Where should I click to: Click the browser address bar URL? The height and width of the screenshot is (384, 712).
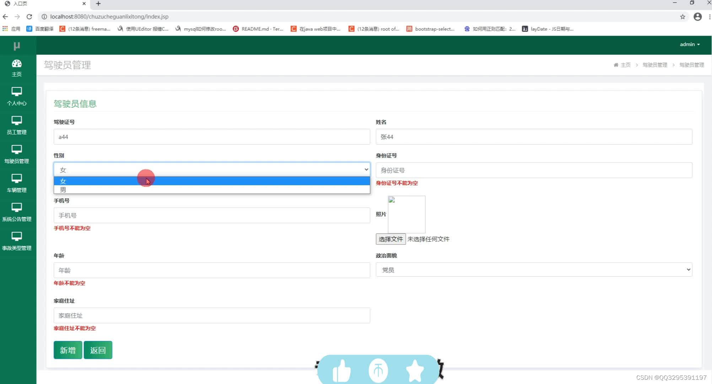pyautogui.click(x=109, y=17)
